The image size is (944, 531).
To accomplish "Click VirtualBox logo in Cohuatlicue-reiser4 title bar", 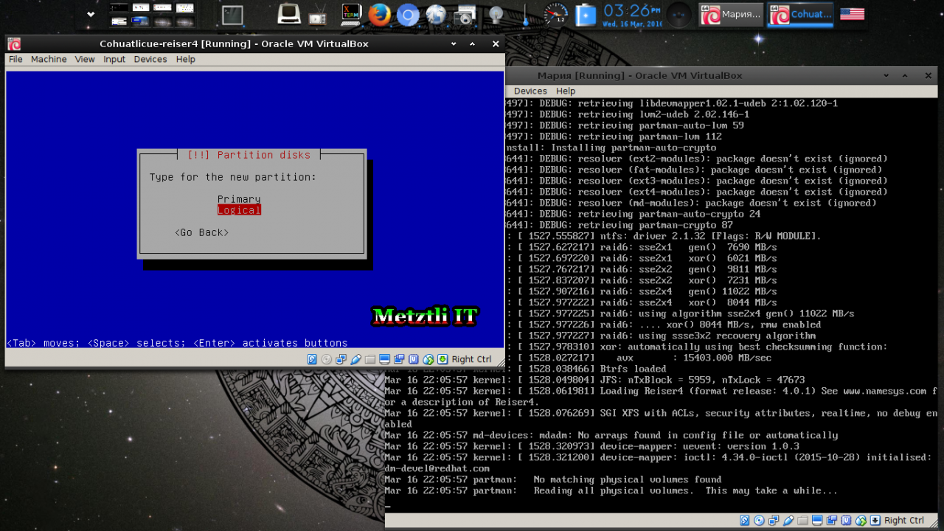I will pos(14,44).
